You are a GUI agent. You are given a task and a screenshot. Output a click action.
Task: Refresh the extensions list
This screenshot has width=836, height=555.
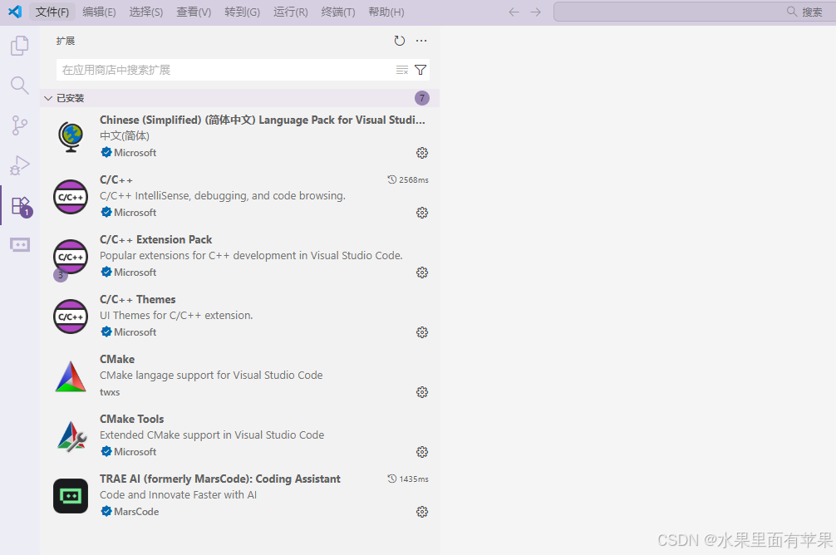pyautogui.click(x=400, y=41)
